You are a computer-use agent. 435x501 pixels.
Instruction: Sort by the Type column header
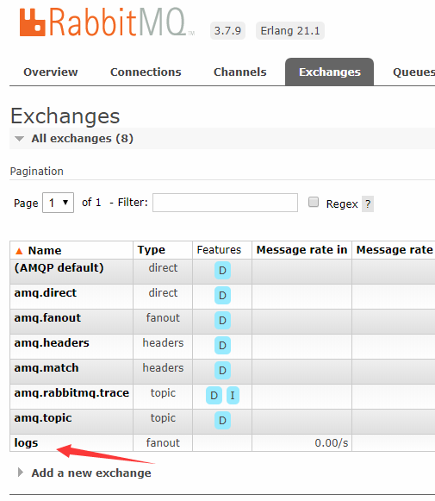pyautogui.click(x=152, y=250)
